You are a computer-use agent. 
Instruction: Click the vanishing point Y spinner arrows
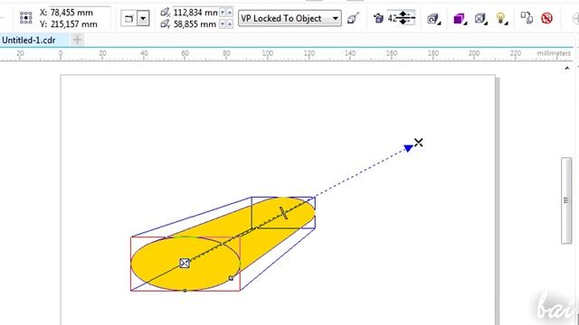[x=226, y=24]
